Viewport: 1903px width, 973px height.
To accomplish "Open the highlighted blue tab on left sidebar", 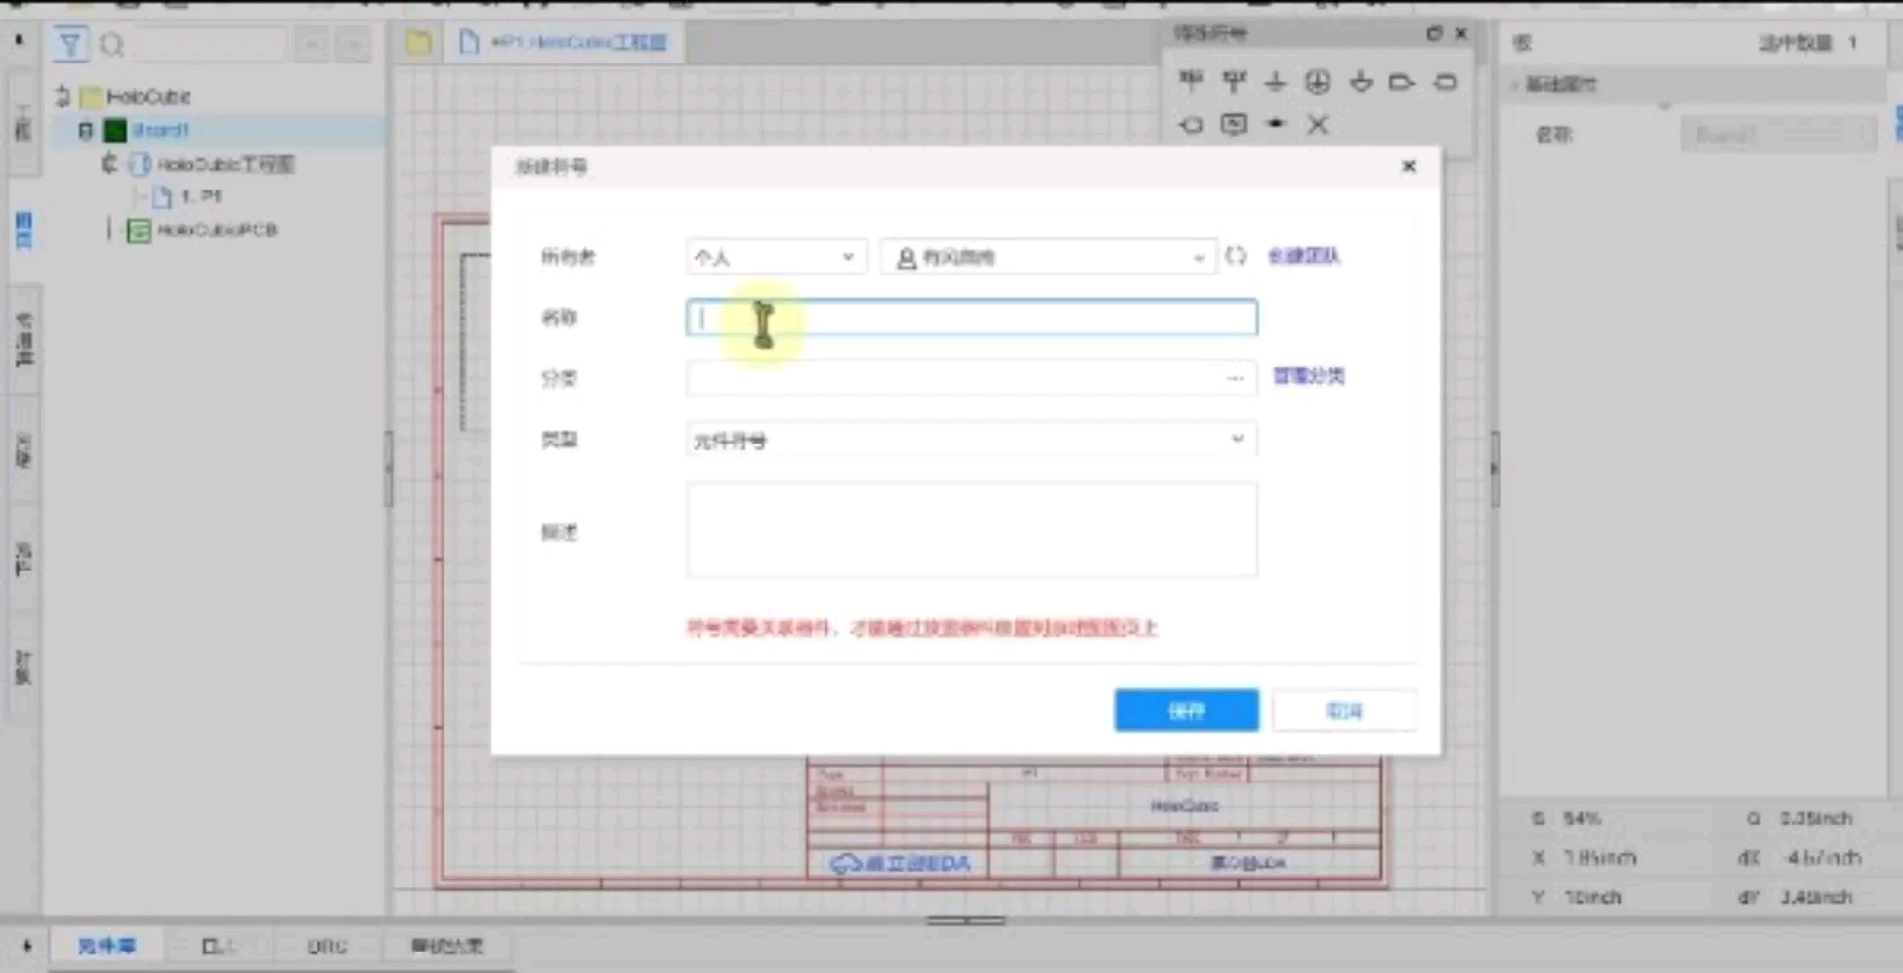I will pos(23,230).
